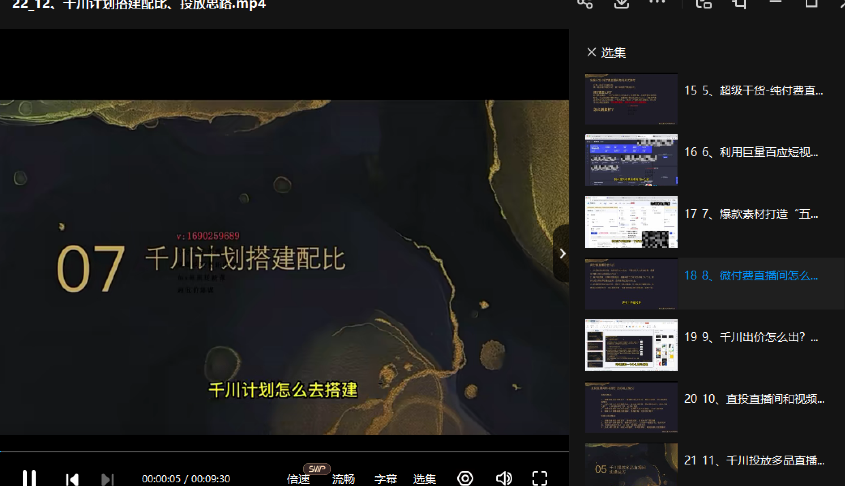Open thumbnail of episode 19 千川出价
The height and width of the screenshot is (486, 845).
[631, 345]
